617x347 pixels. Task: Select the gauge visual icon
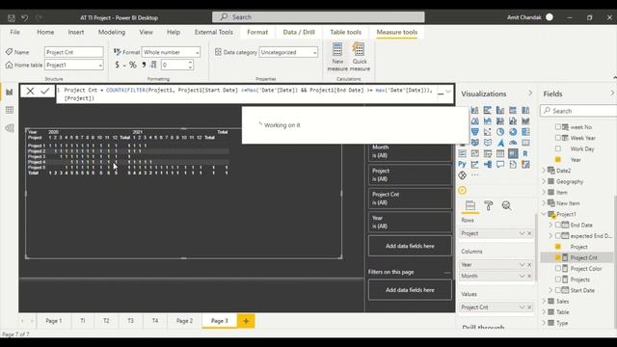point(513,143)
